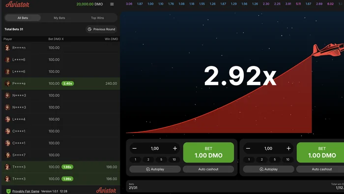Click the red airplane on the graph
This screenshot has height=194, width=344.
(x=328, y=50)
